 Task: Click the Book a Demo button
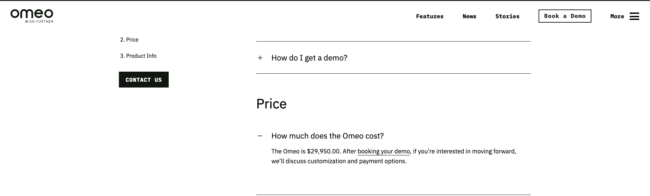tap(564, 16)
